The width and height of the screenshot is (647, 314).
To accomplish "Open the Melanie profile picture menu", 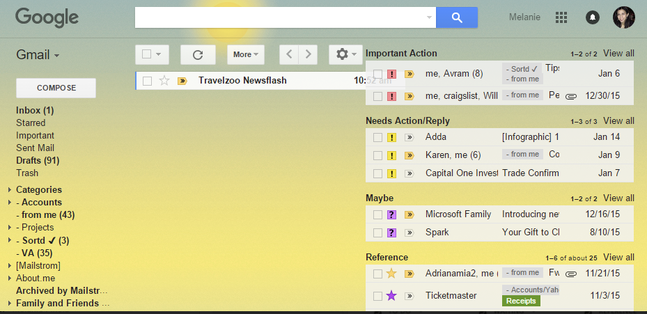I will (623, 17).
